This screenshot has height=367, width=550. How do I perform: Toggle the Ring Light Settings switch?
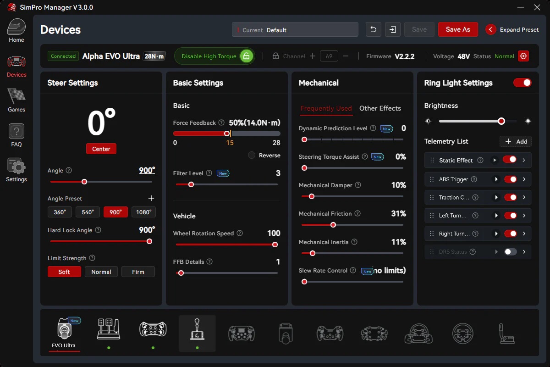coord(522,83)
